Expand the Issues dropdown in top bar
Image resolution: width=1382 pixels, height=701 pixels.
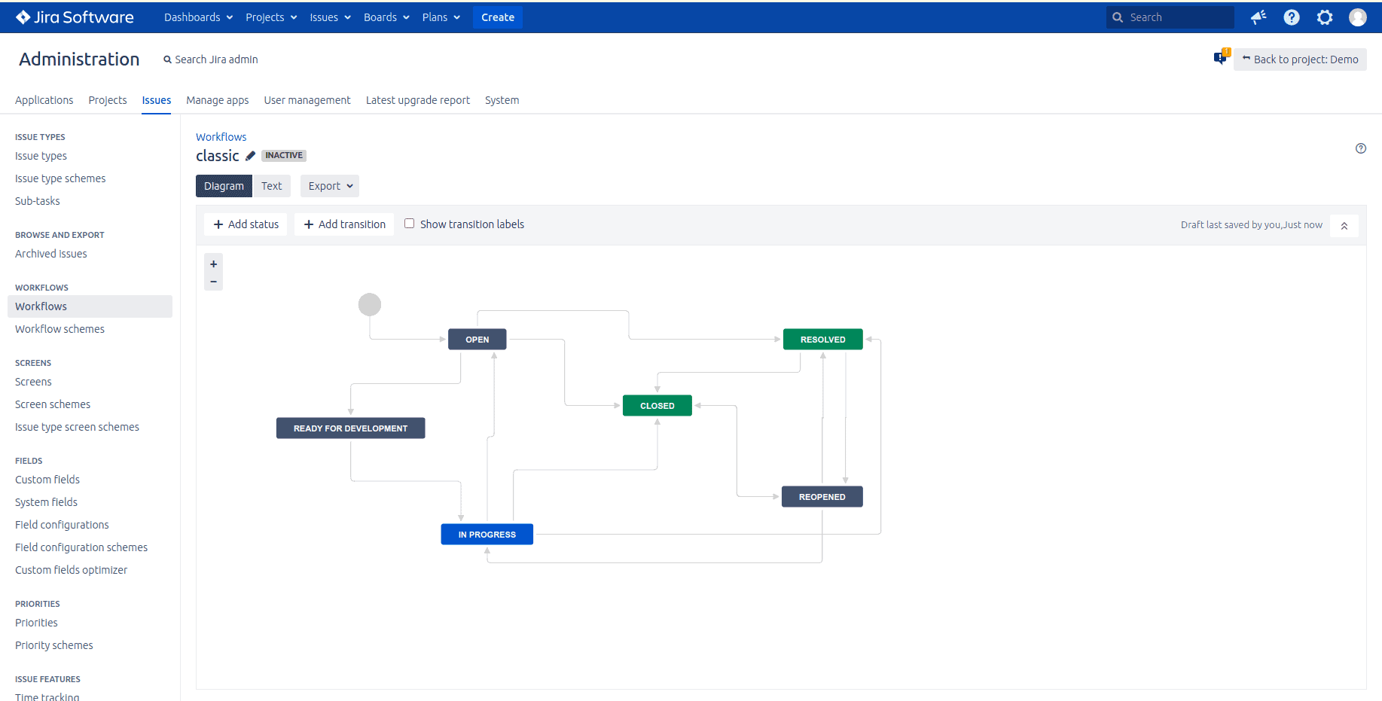[330, 17]
